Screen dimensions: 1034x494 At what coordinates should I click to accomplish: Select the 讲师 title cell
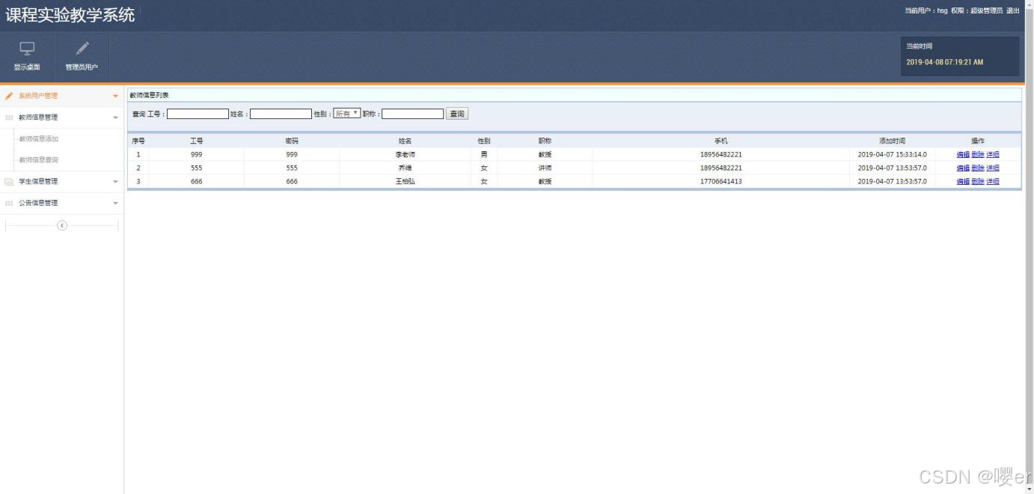tap(545, 168)
